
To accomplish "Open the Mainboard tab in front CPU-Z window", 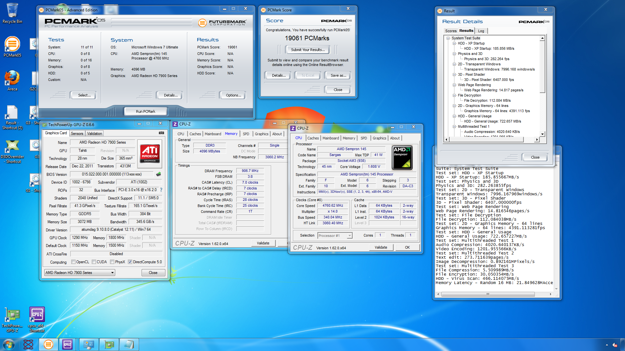I will click(x=331, y=138).
